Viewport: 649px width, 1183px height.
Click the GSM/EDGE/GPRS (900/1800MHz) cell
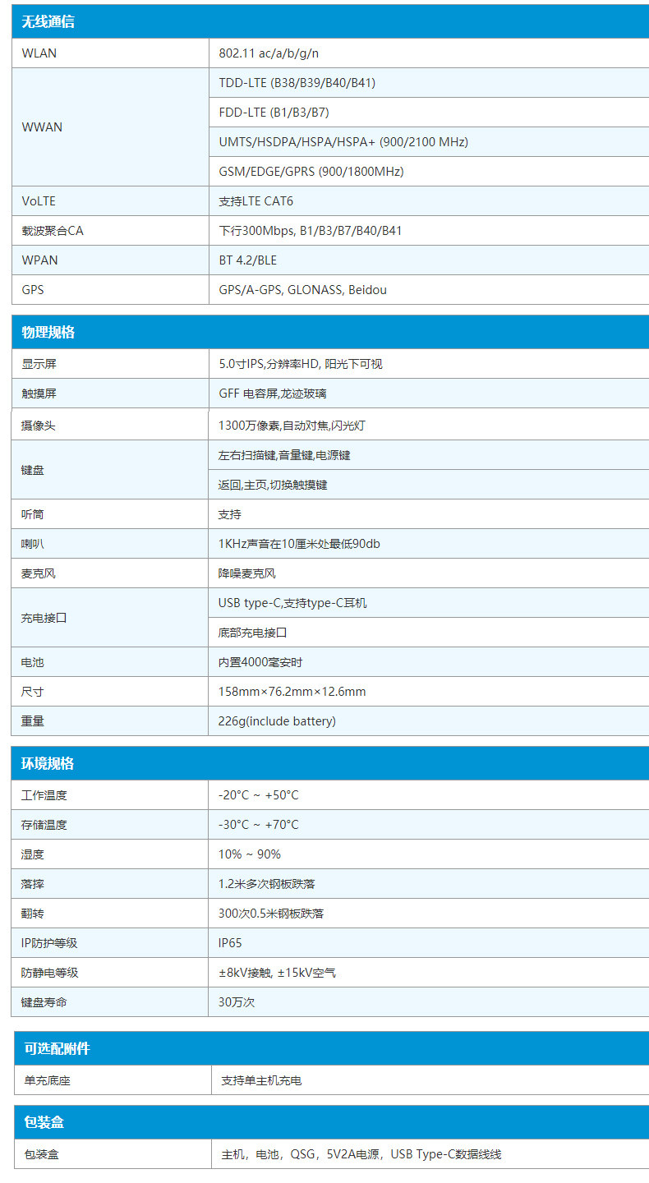pos(429,172)
